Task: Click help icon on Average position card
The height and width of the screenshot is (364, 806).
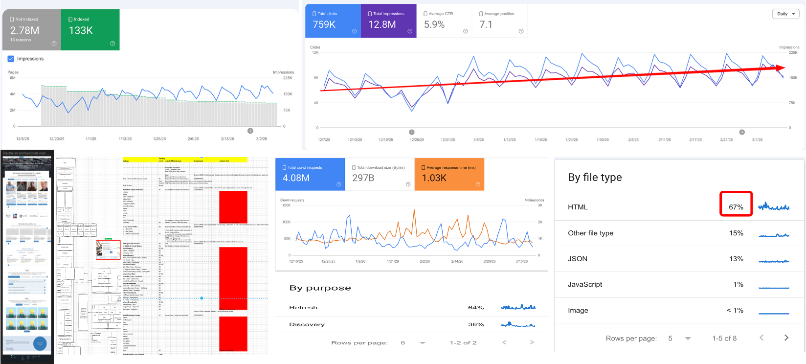Action: (521, 31)
